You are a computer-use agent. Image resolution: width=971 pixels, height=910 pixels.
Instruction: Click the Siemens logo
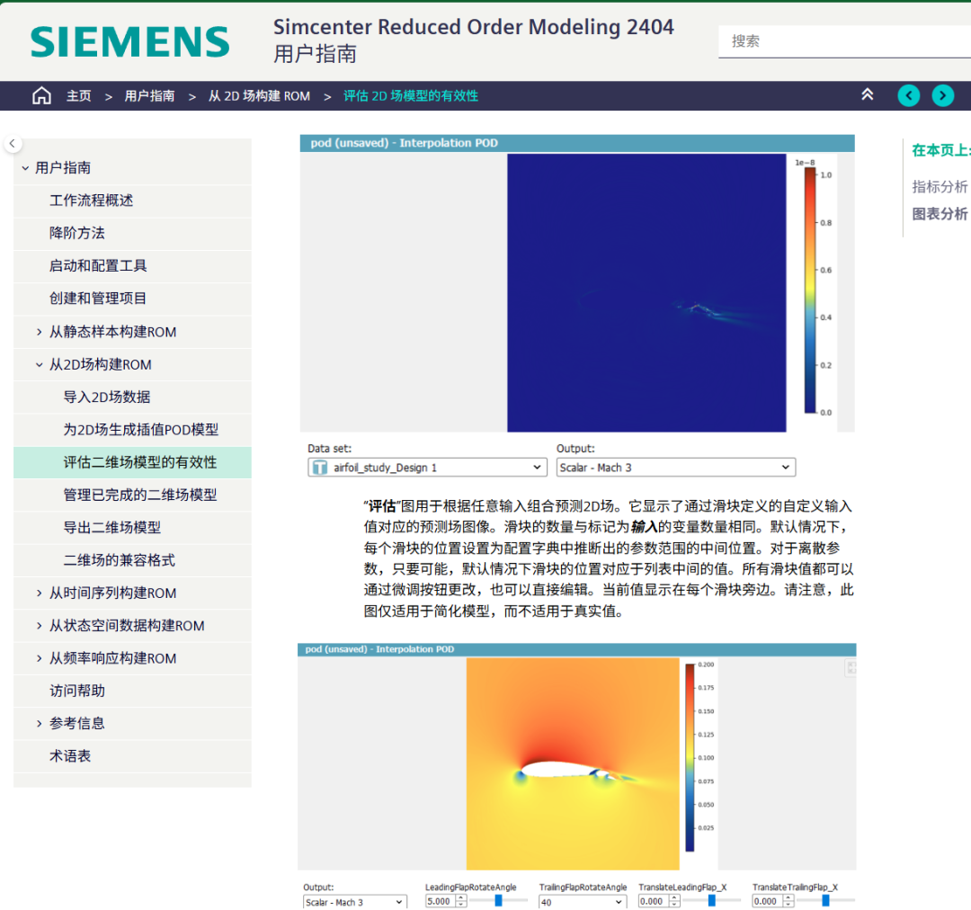coord(130,41)
